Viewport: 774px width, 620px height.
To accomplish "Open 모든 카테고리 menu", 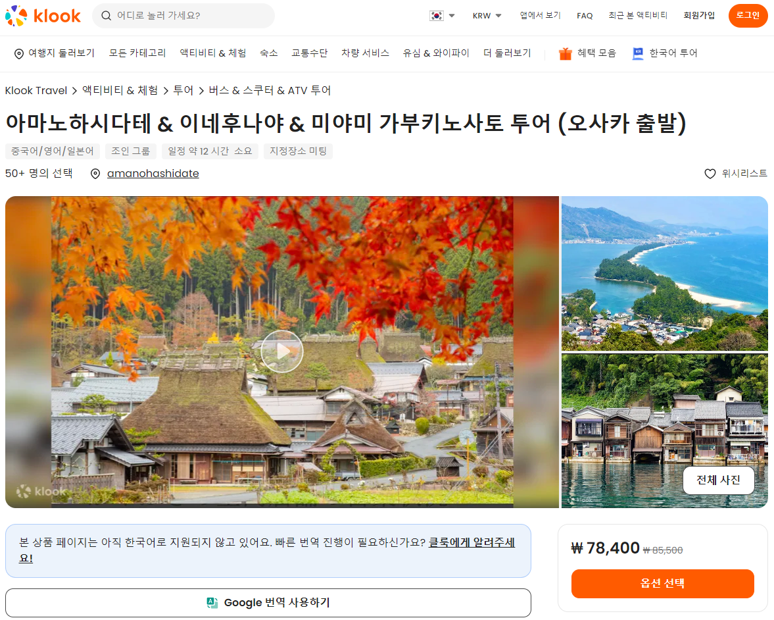I will [x=137, y=53].
